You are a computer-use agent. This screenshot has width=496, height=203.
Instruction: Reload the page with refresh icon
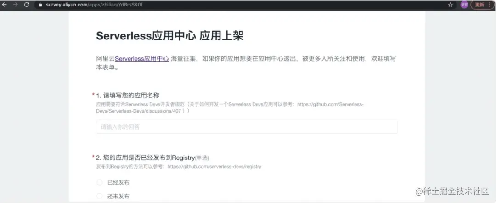coord(27,5)
